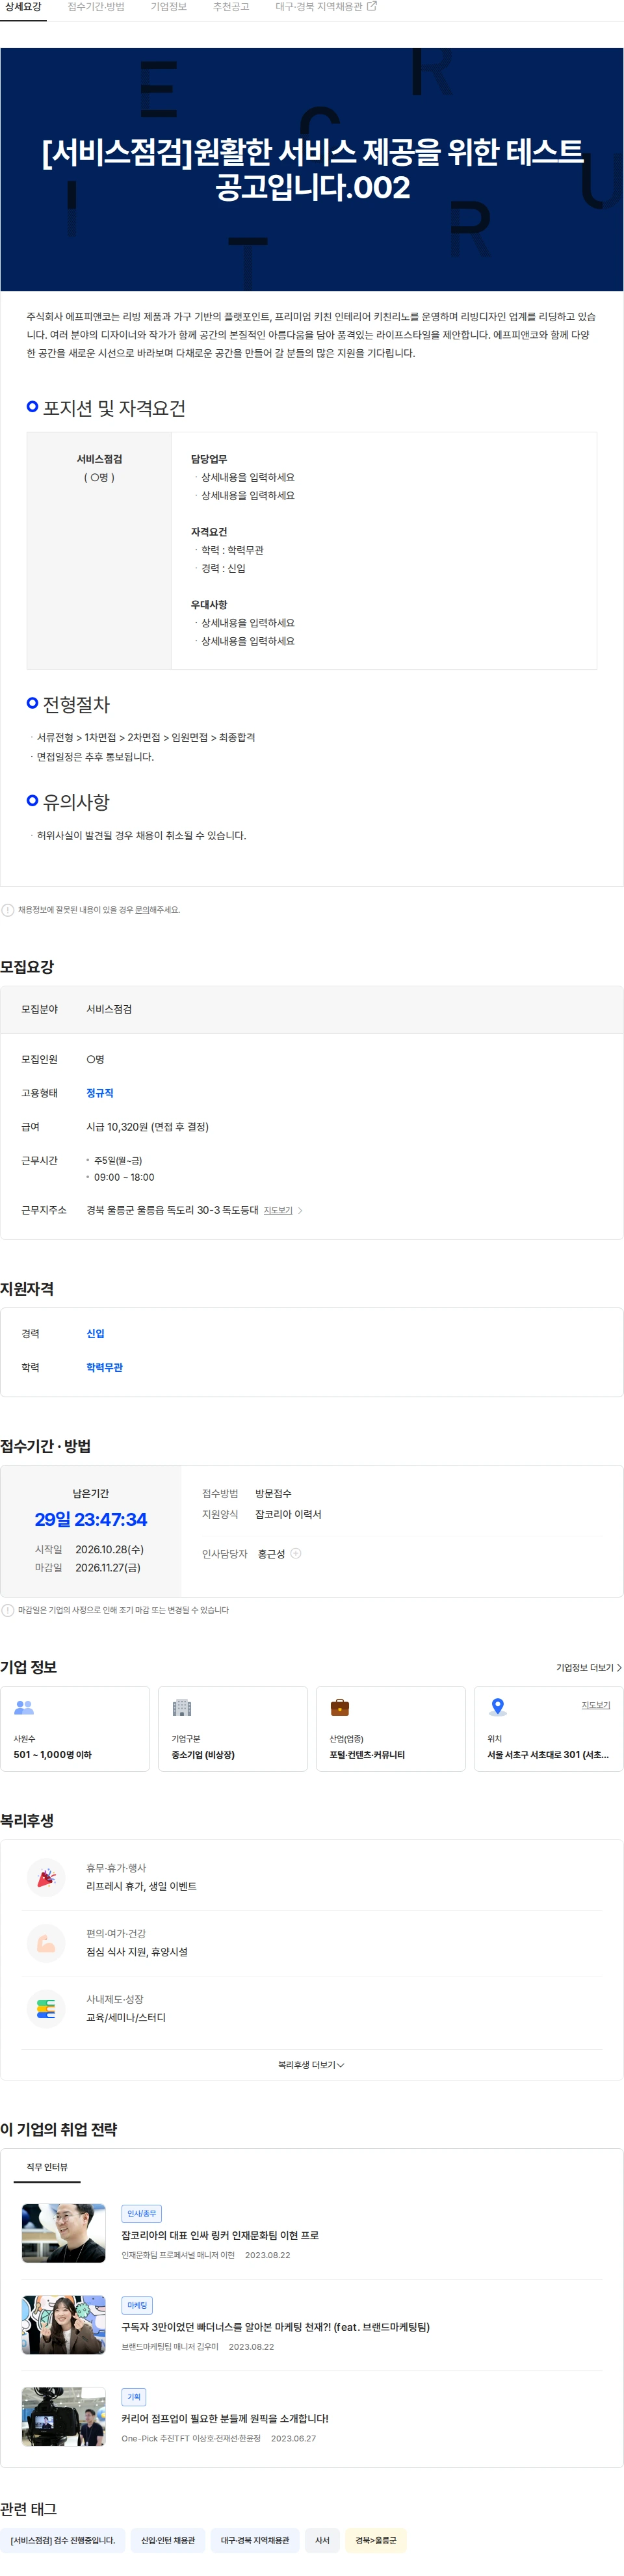The height and width of the screenshot is (2576, 624).
Task: Click the 잡코리아 이력서 application form text
Action: click(288, 1514)
